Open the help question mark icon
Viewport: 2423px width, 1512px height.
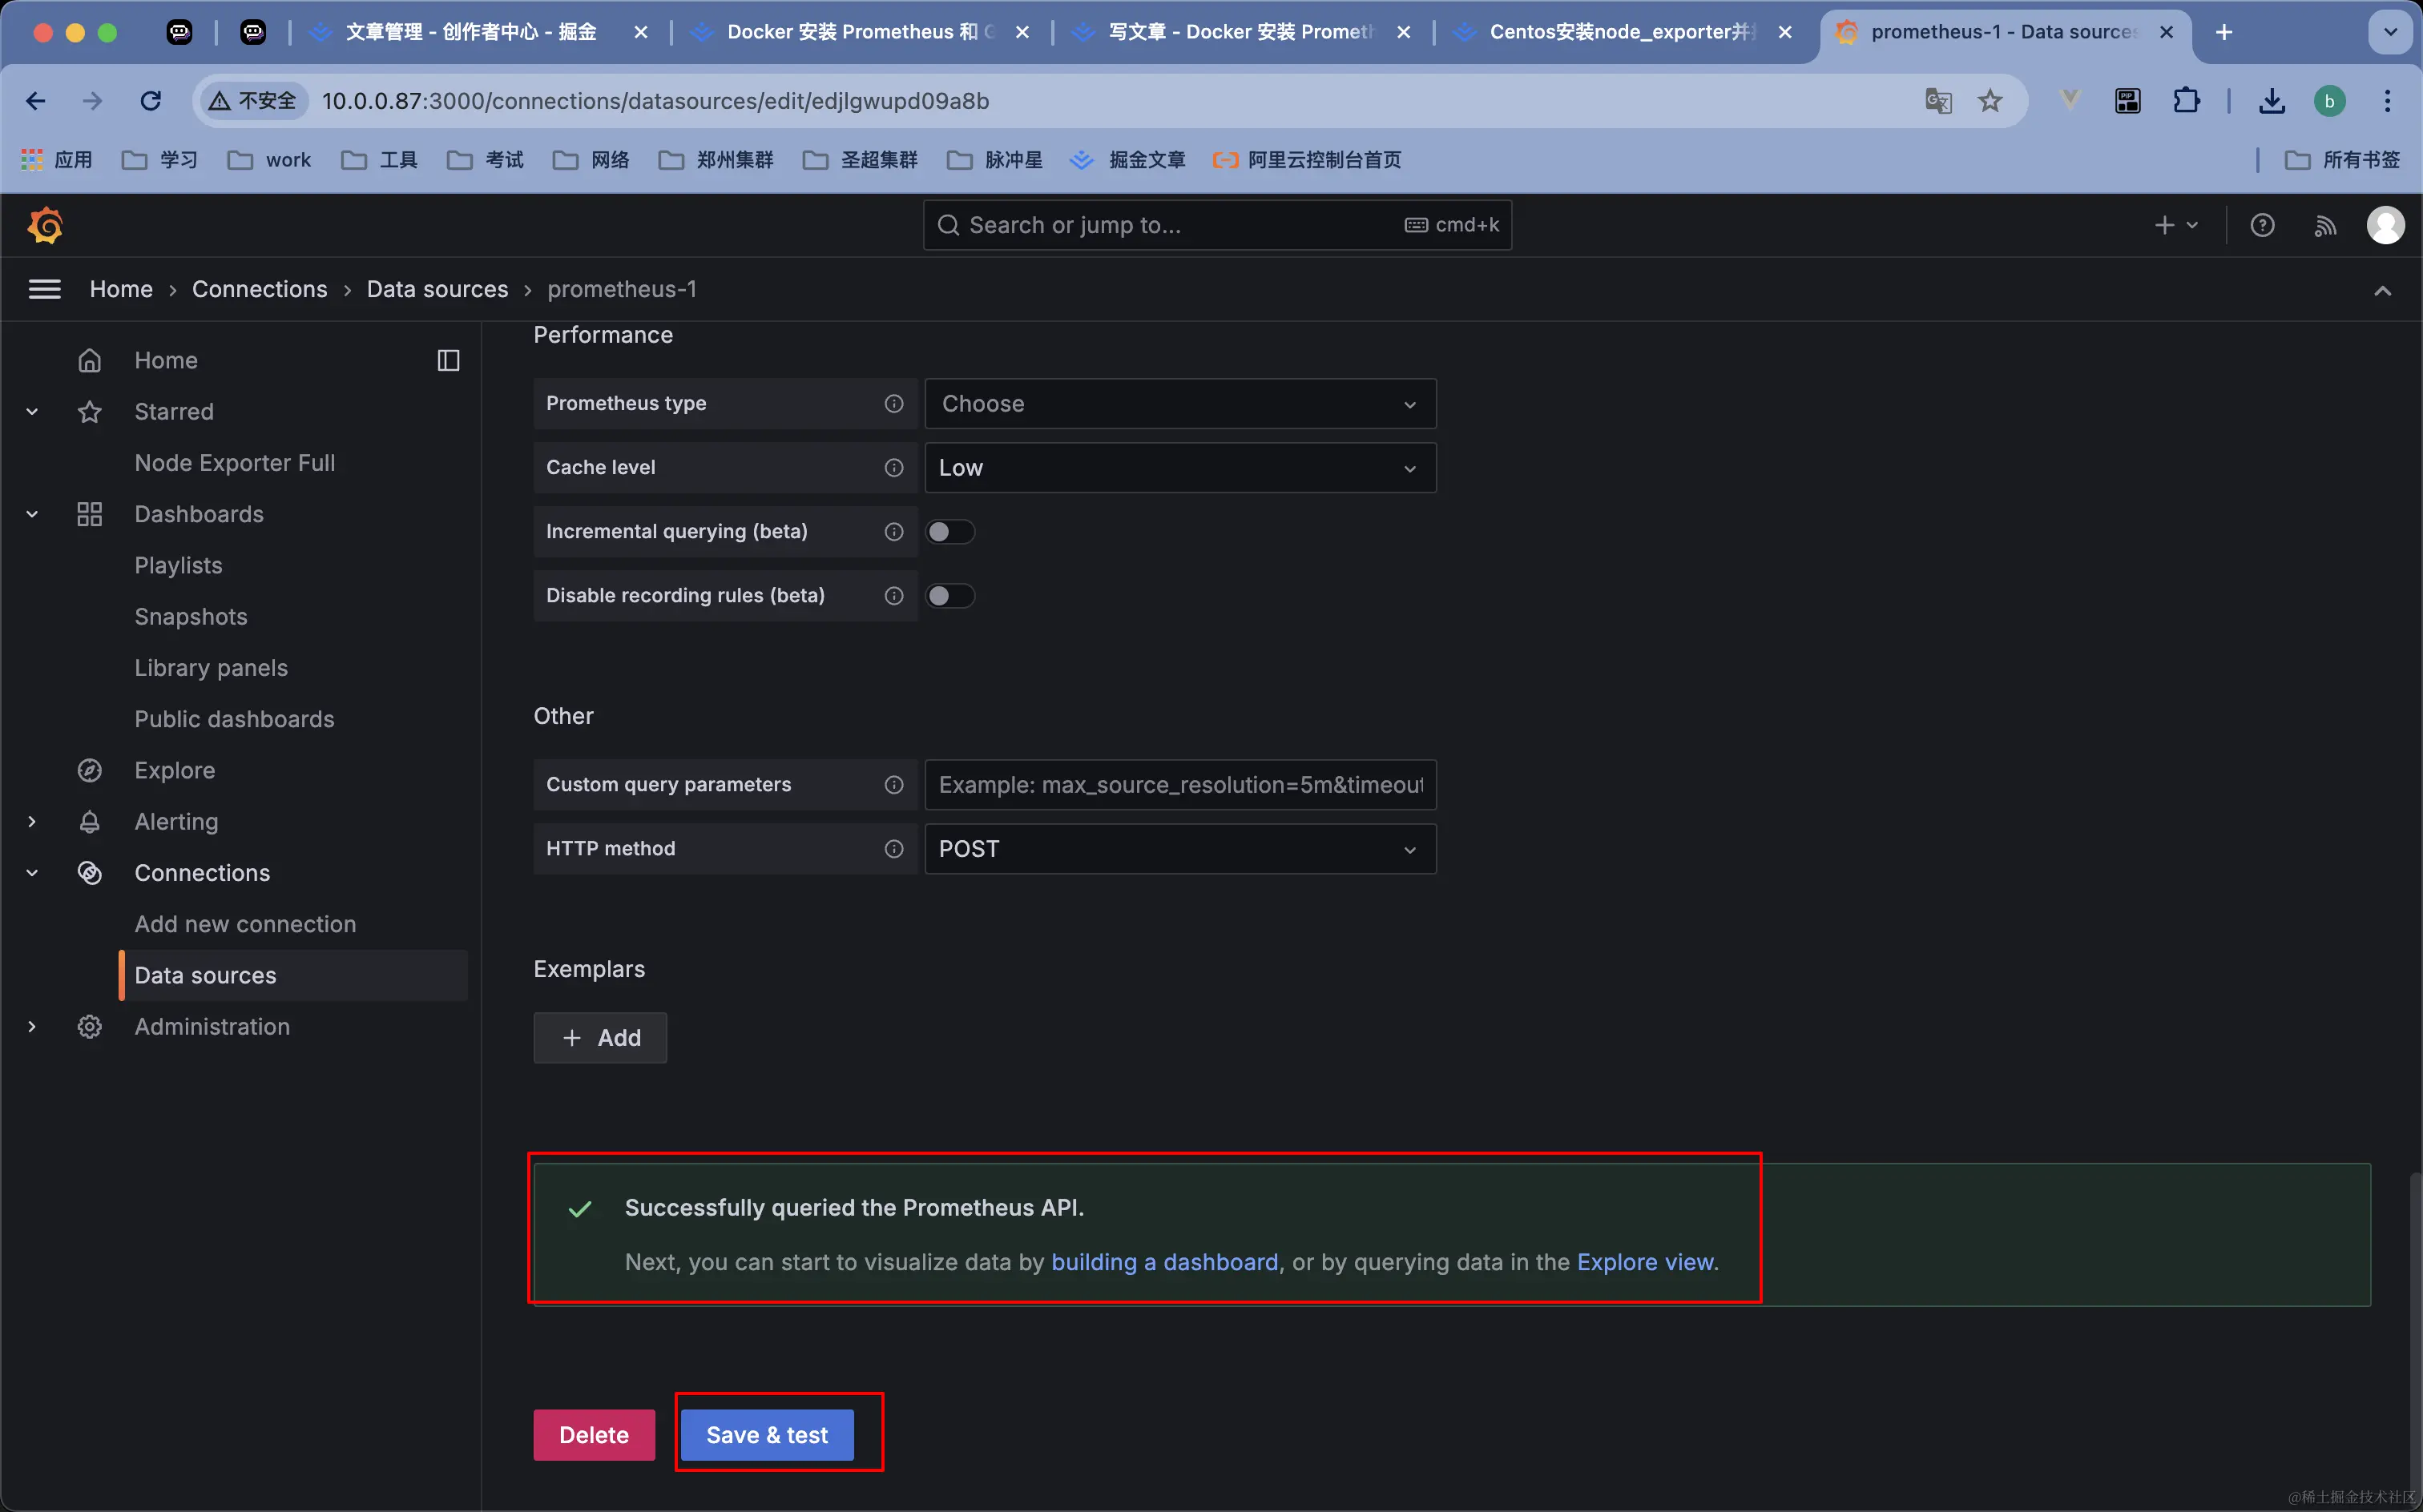(x=2262, y=225)
